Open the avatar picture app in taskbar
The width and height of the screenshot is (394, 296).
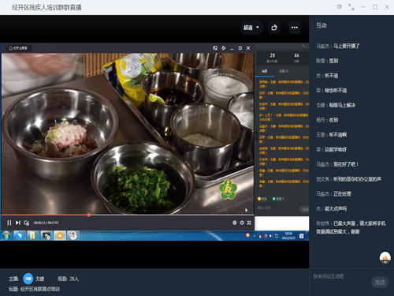[73, 235]
